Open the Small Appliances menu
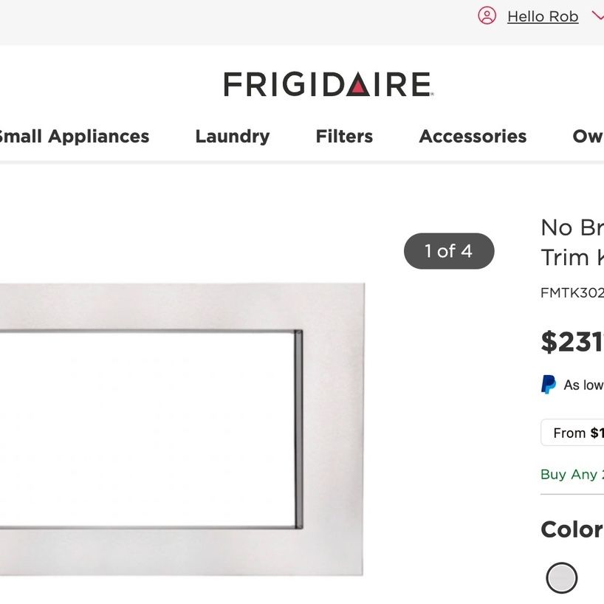Viewport: 604px width, 604px height. pos(73,137)
